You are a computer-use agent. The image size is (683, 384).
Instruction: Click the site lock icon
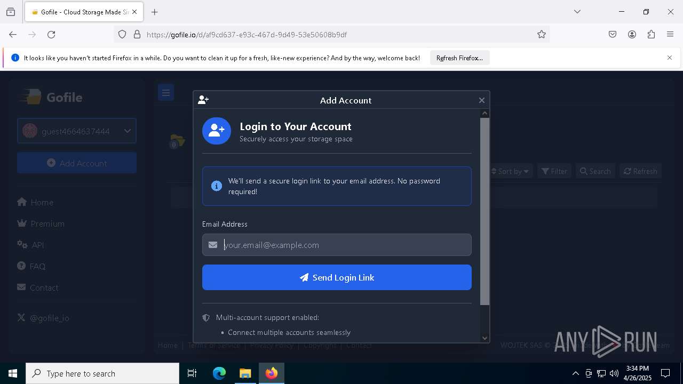(x=137, y=35)
